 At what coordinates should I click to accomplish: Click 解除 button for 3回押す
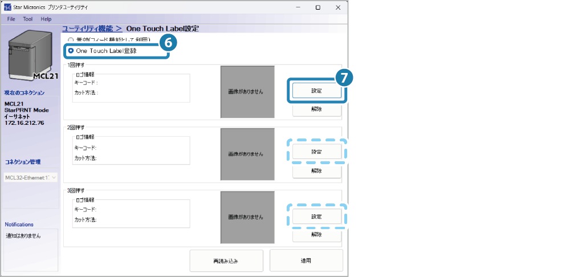click(x=316, y=235)
